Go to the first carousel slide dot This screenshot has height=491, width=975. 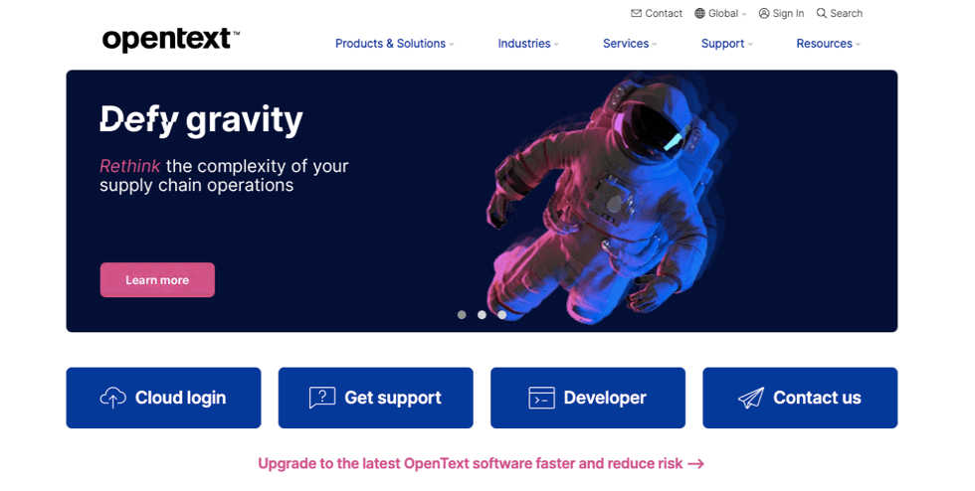pos(462,315)
